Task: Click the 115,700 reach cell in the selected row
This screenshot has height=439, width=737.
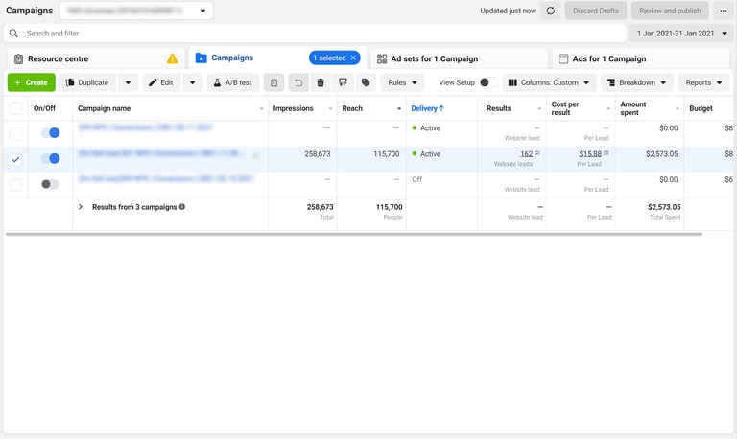Action: click(387, 154)
